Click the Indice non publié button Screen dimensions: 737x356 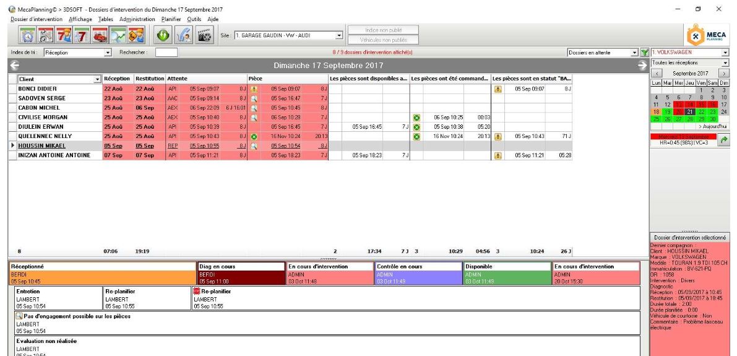coord(385,30)
